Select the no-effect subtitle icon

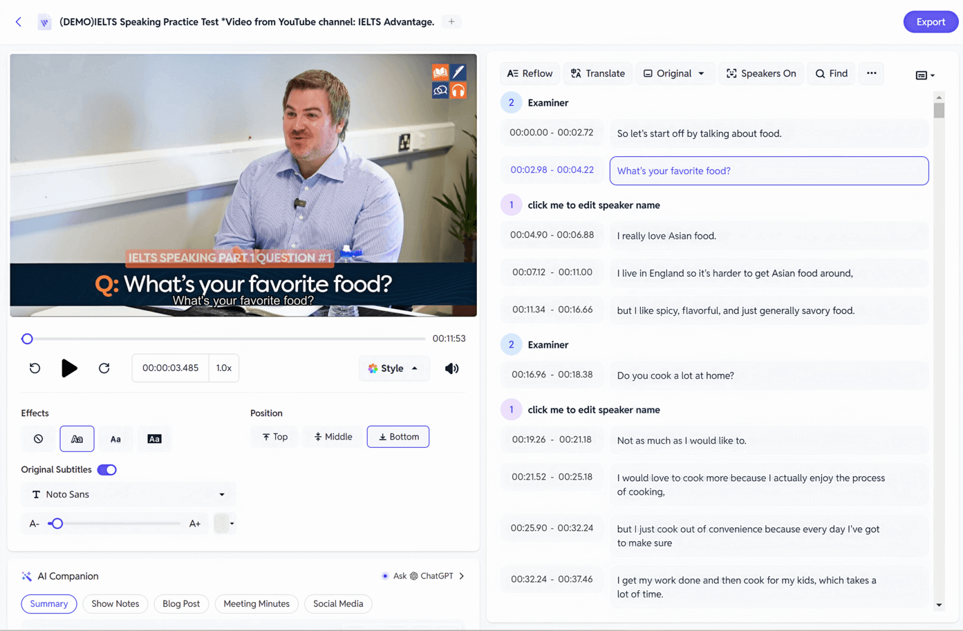tap(39, 439)
